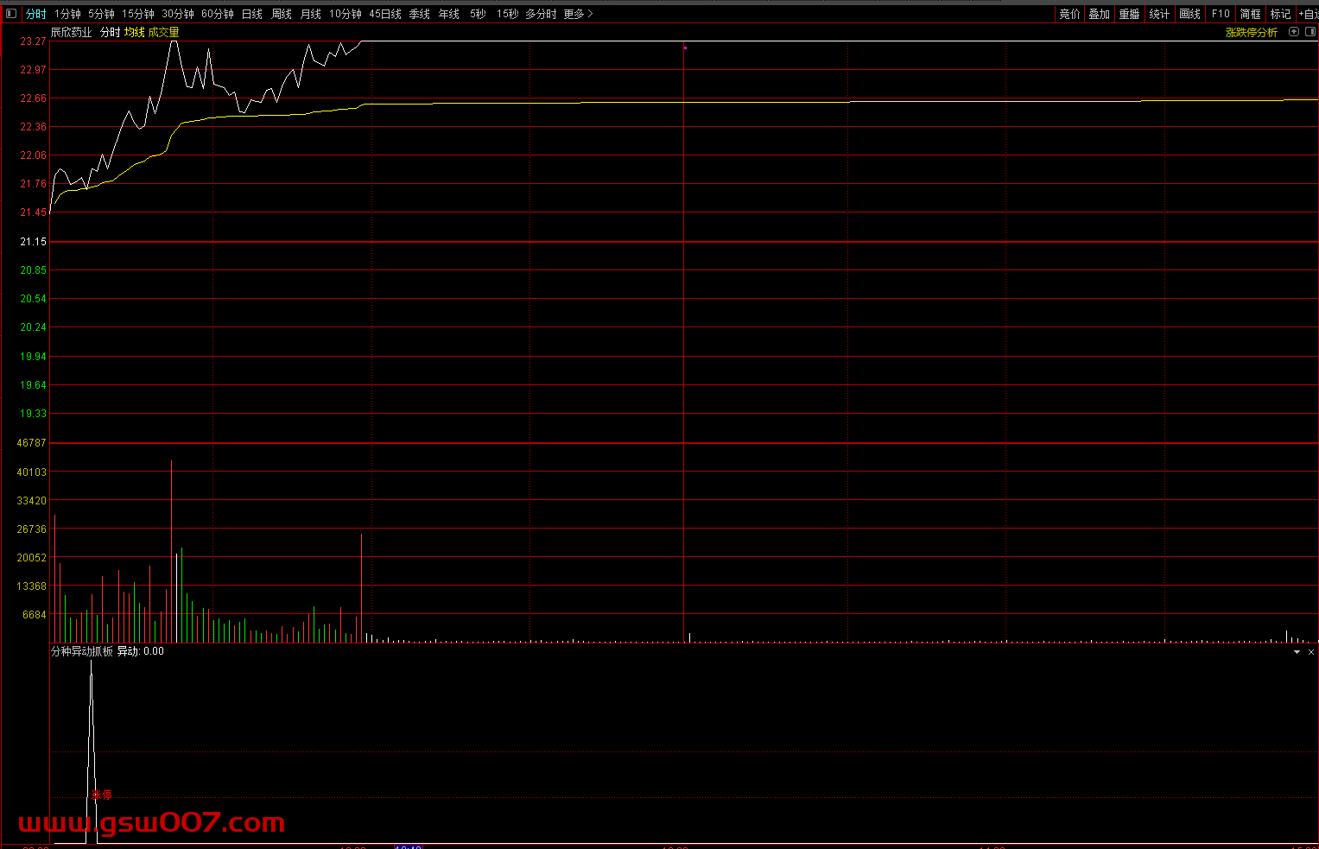Close the 分种异动抓板 indicator panel
The width and height of the screenshot is (1319, 849).
pos(1310,652)
